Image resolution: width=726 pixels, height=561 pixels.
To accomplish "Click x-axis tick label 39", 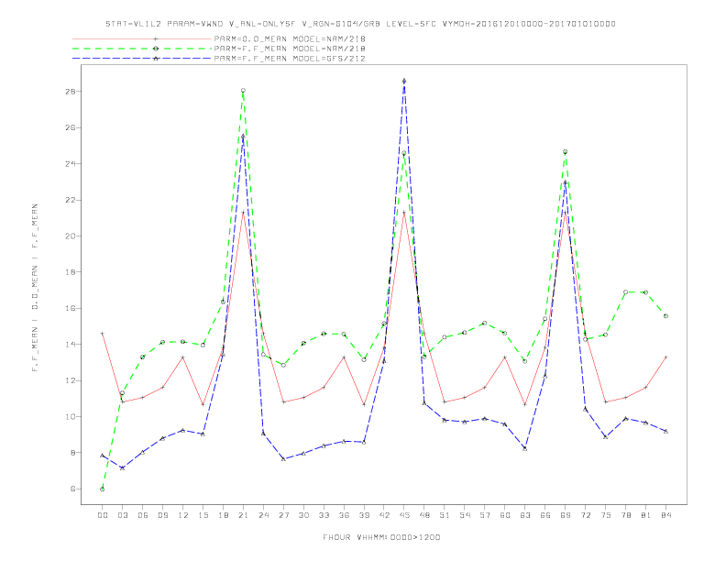I will (x=364, y=515).
